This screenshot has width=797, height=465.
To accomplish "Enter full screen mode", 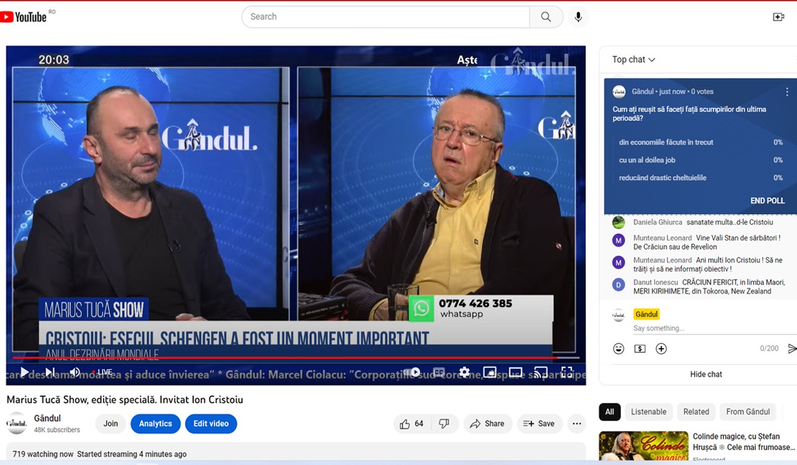I will [x=567, y=372].
